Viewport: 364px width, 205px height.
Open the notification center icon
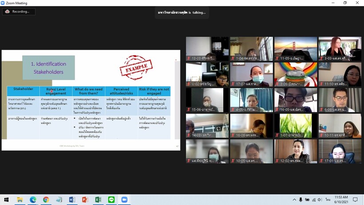[355, 200]
